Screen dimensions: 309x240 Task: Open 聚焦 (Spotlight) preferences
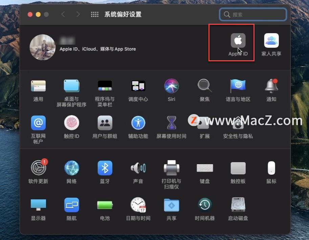pyautogui.click(x=204, y=86)
